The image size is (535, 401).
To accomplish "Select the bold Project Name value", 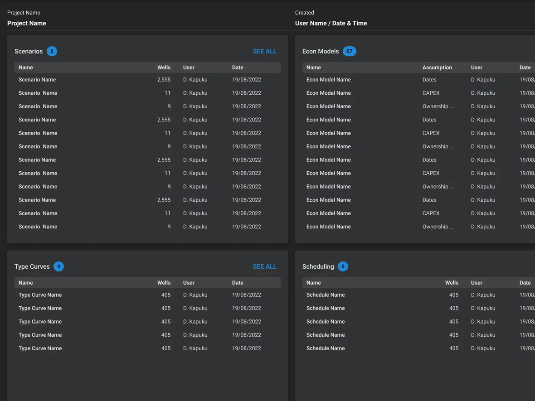I will click(27, 23).
